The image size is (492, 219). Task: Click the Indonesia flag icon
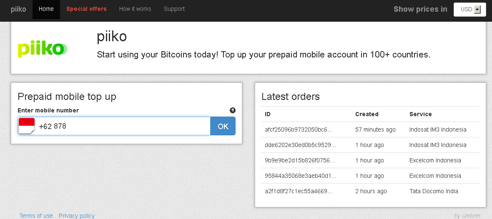pyautogui.click(x=27, y=126)
